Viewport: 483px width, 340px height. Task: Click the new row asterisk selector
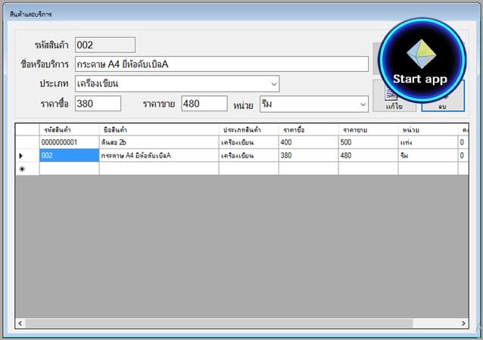[21, 169]
